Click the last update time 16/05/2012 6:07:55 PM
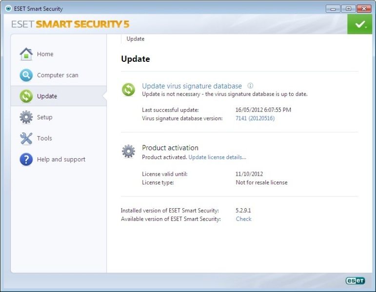 click(x=263, y=110)
